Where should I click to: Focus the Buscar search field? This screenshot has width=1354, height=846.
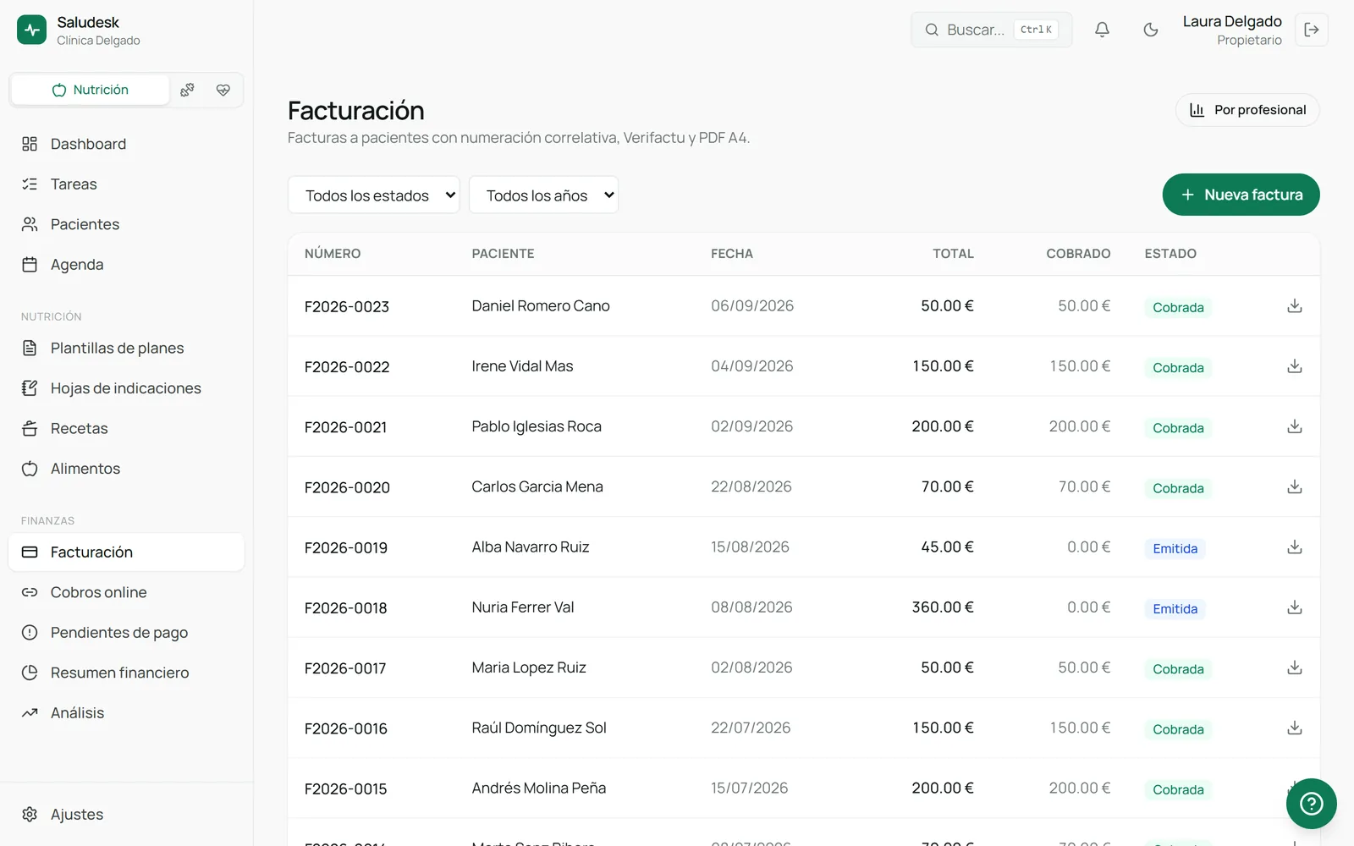[991, 30]
